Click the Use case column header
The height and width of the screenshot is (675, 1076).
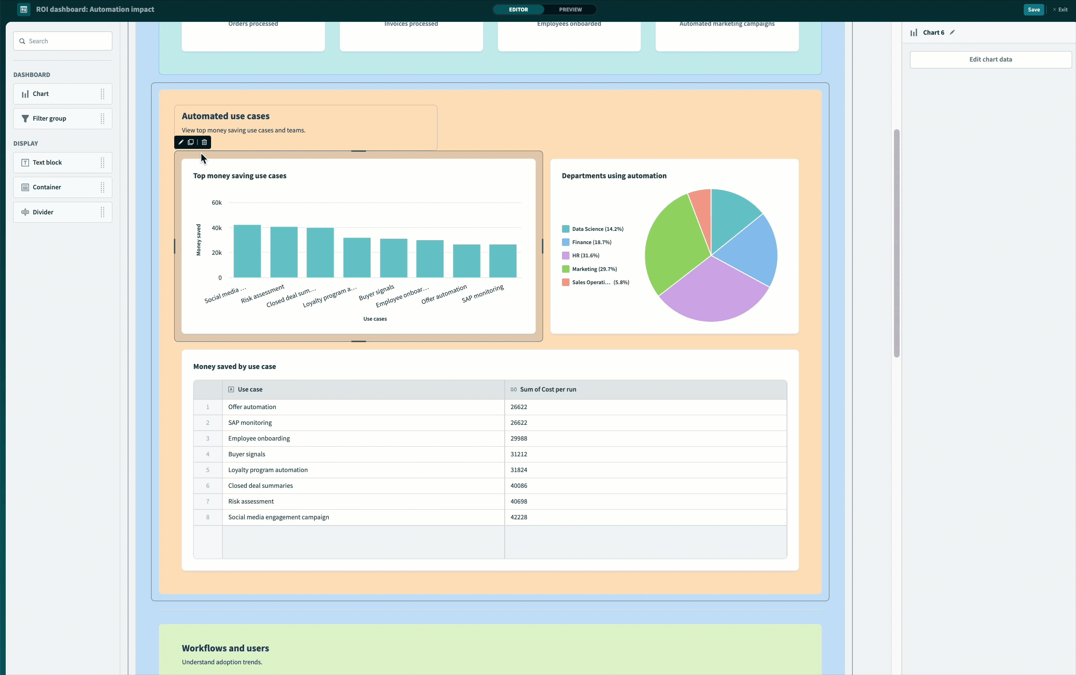click(250, 389)
